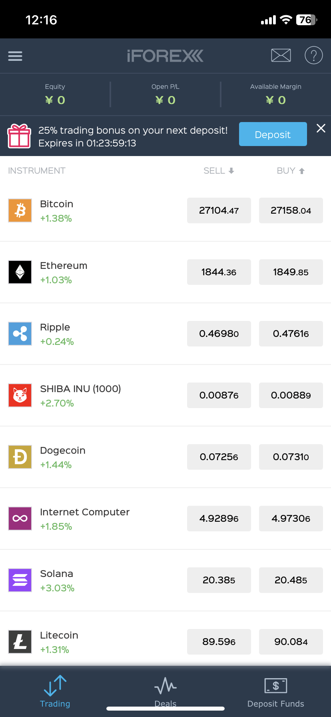
Task: Open the hamburger menu
Action: (x=15, y=56)
